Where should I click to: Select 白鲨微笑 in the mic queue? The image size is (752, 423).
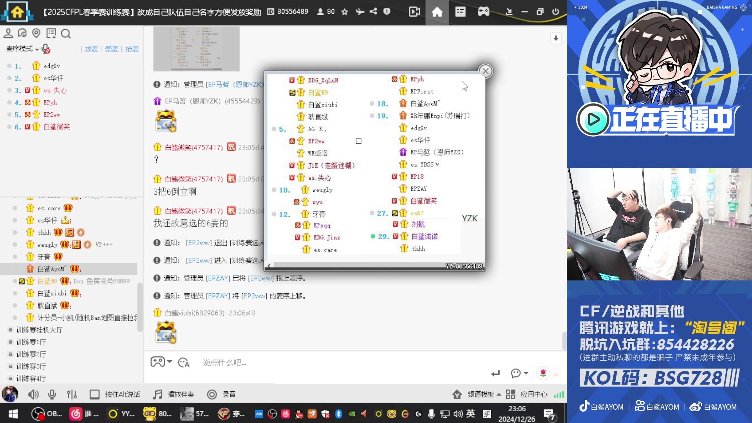pos(56,127)
